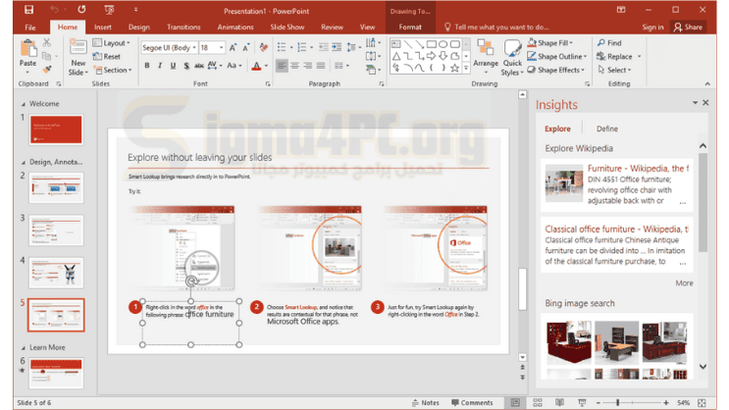Open the Section dropdown
Screen dimensions: 729x410
coord(113,70)
